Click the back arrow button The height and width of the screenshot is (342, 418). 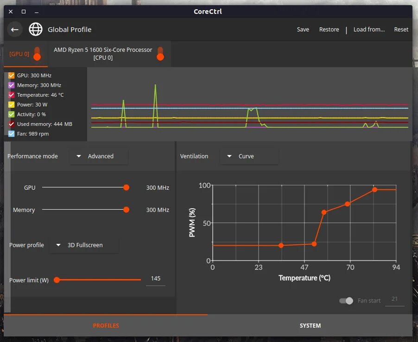point(15,30)
